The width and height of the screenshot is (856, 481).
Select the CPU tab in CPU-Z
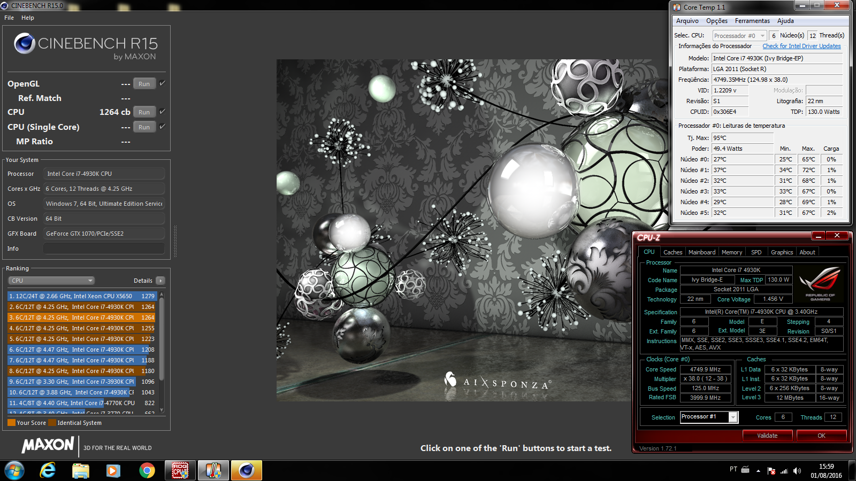[649, 252]
